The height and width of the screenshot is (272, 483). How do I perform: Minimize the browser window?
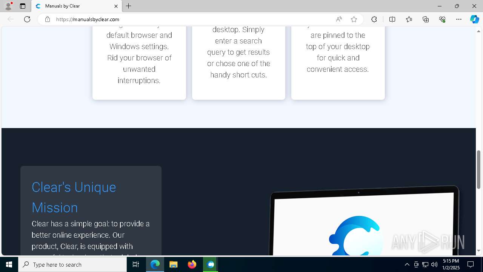440,6
